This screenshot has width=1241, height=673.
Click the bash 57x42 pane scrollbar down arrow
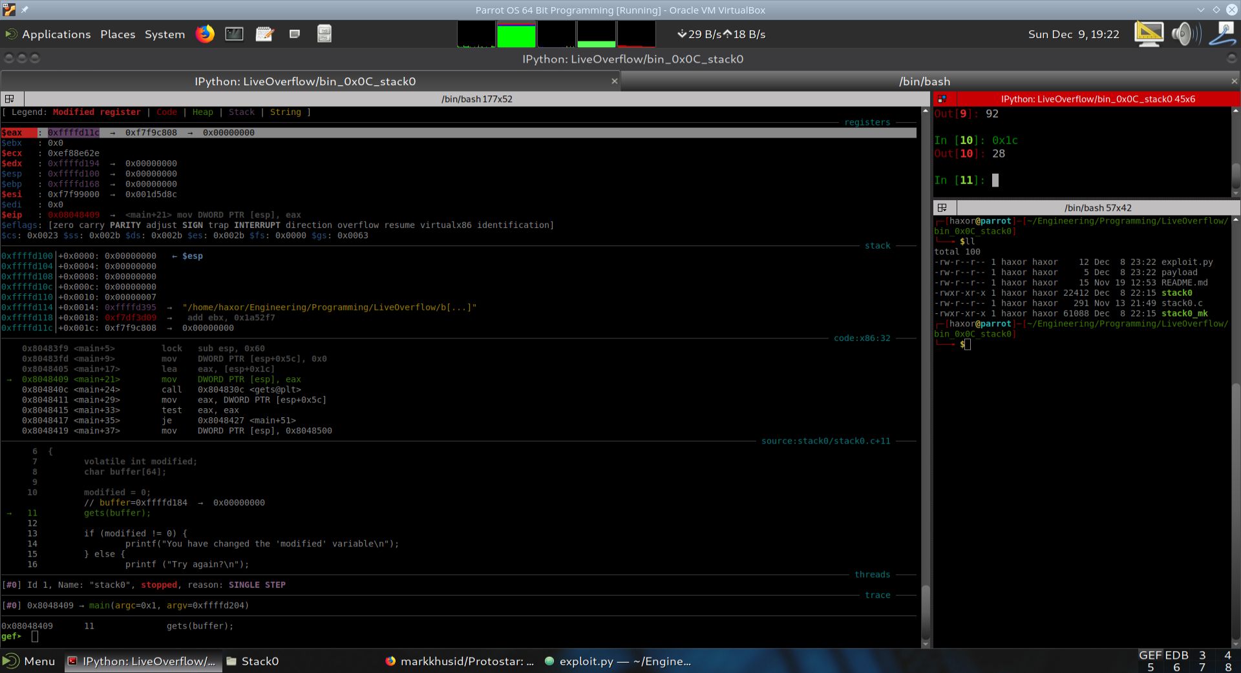(1236, 644)
